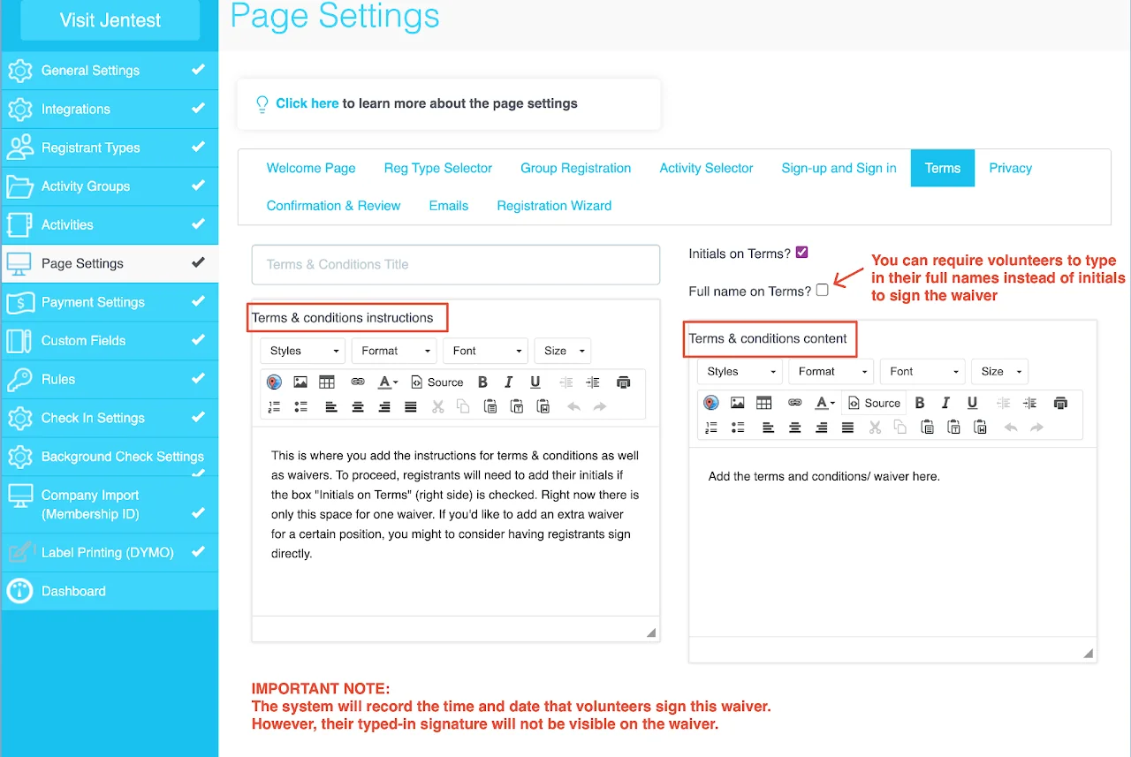The width and height of the screenshot is (1131, 757).
Task: Insert bulleted list in content editor
Action: tap(738, 428)
